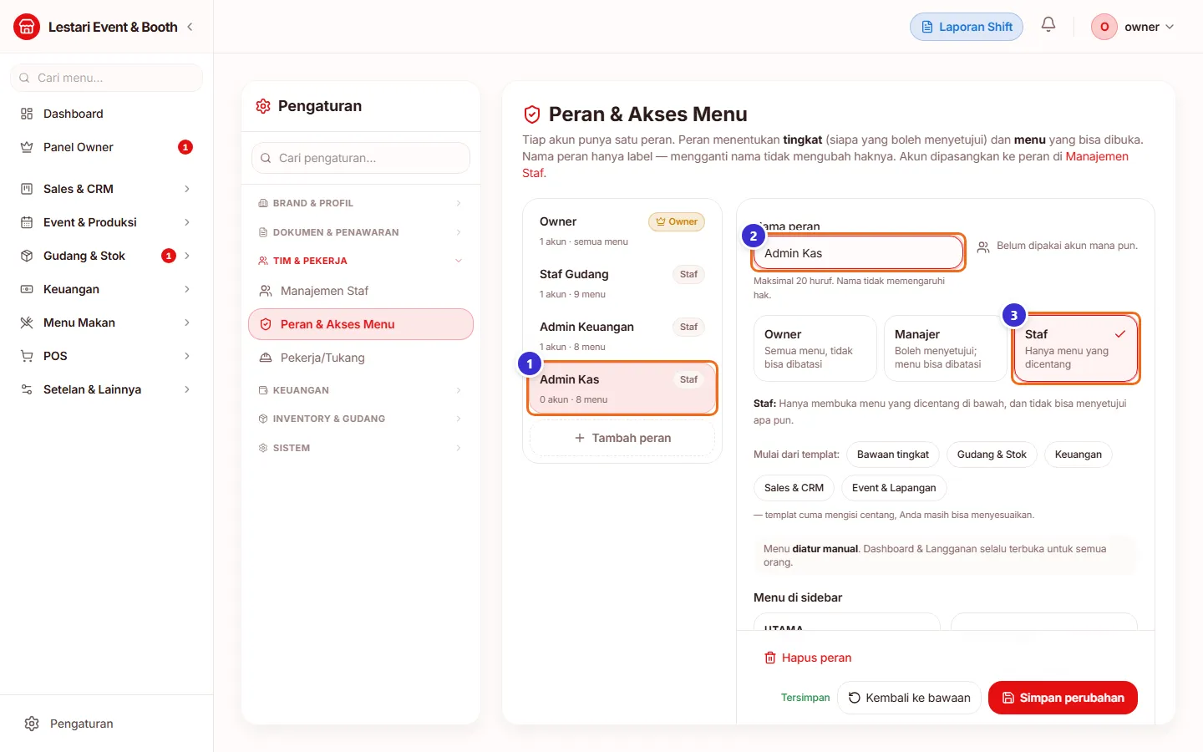Click Panel Owner crown icon
The height and width of the screenshot is (752, 1203).
pyautogui.click(x=27, y=147)
